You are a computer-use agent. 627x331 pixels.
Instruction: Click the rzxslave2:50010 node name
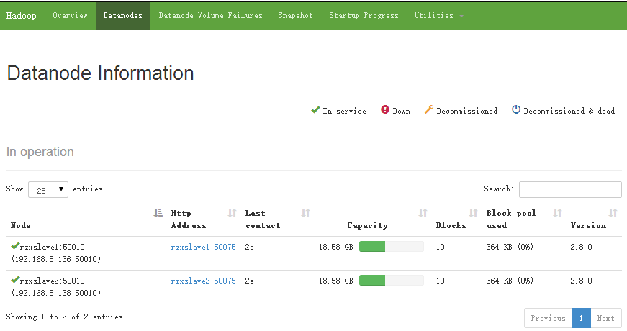coord(53,281)
